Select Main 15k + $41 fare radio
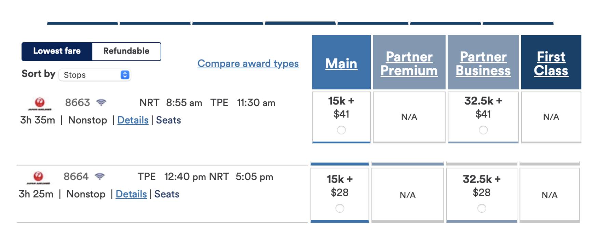The height and width of the screenshot is (239, 598). click(341, 130)
